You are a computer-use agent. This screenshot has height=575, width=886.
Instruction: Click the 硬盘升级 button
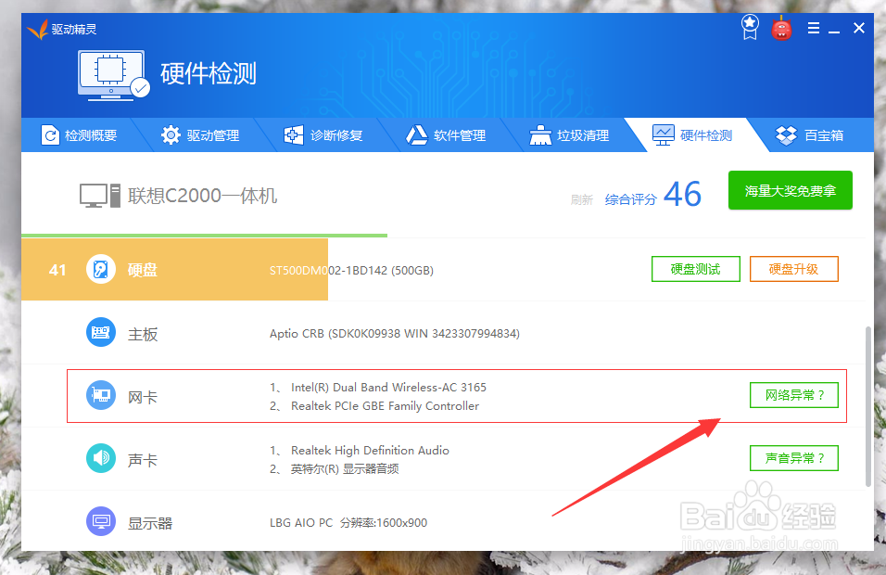pos(793,269)
